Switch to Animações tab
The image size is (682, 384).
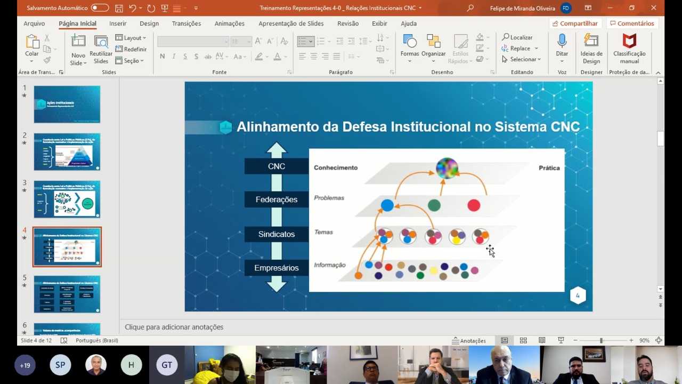click(230, 23)
